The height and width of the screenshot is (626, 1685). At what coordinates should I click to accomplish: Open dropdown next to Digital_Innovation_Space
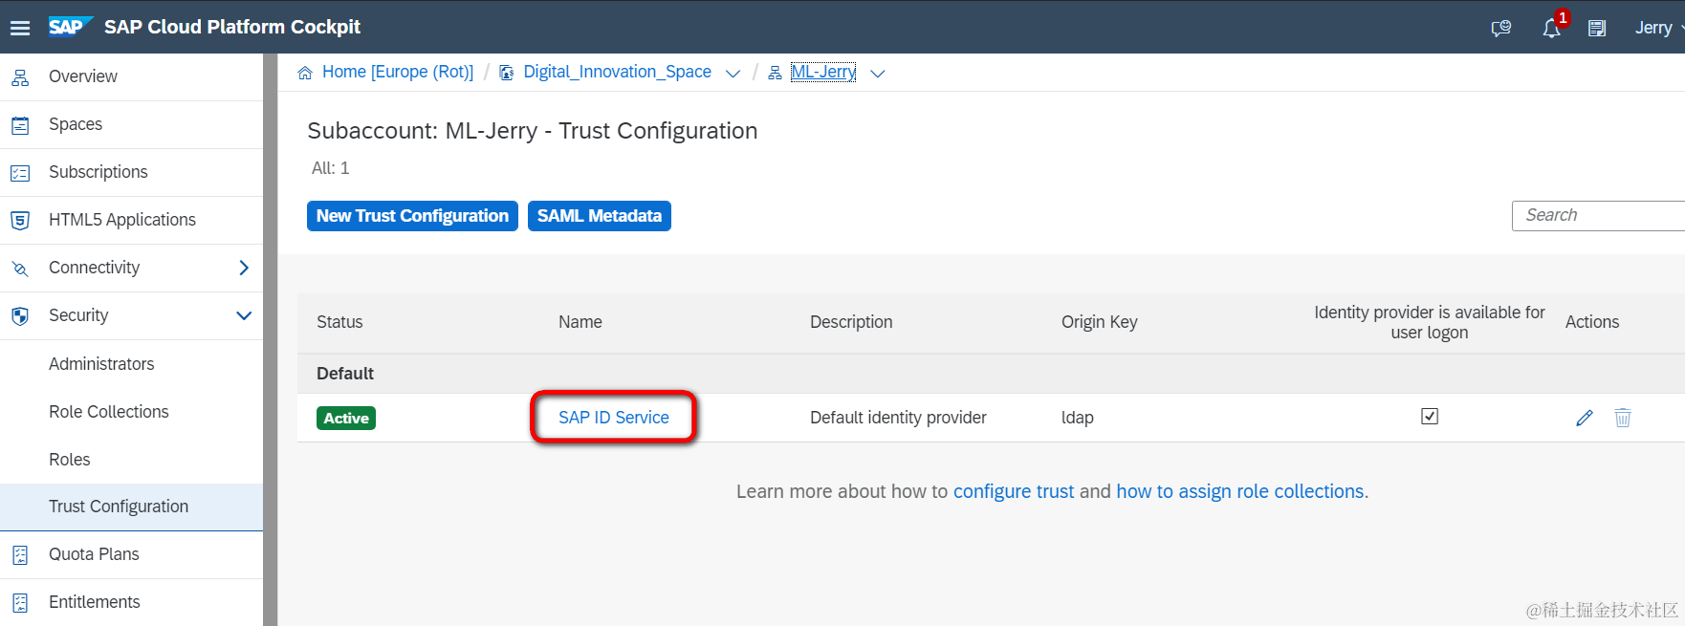(733, 74)
